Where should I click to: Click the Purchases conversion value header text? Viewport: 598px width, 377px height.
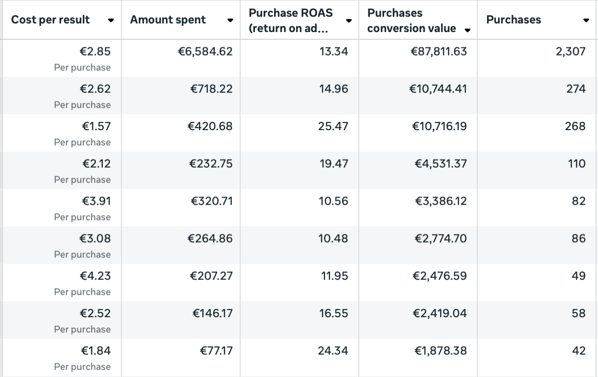[411, 20]
